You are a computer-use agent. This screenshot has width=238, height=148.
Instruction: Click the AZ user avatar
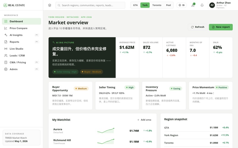click(212, 5)
